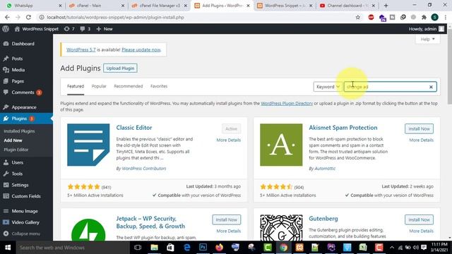This screenshot has width=452, height=254.
Task: Select Plugin Editor submenu item
Action: coord(16,150)
